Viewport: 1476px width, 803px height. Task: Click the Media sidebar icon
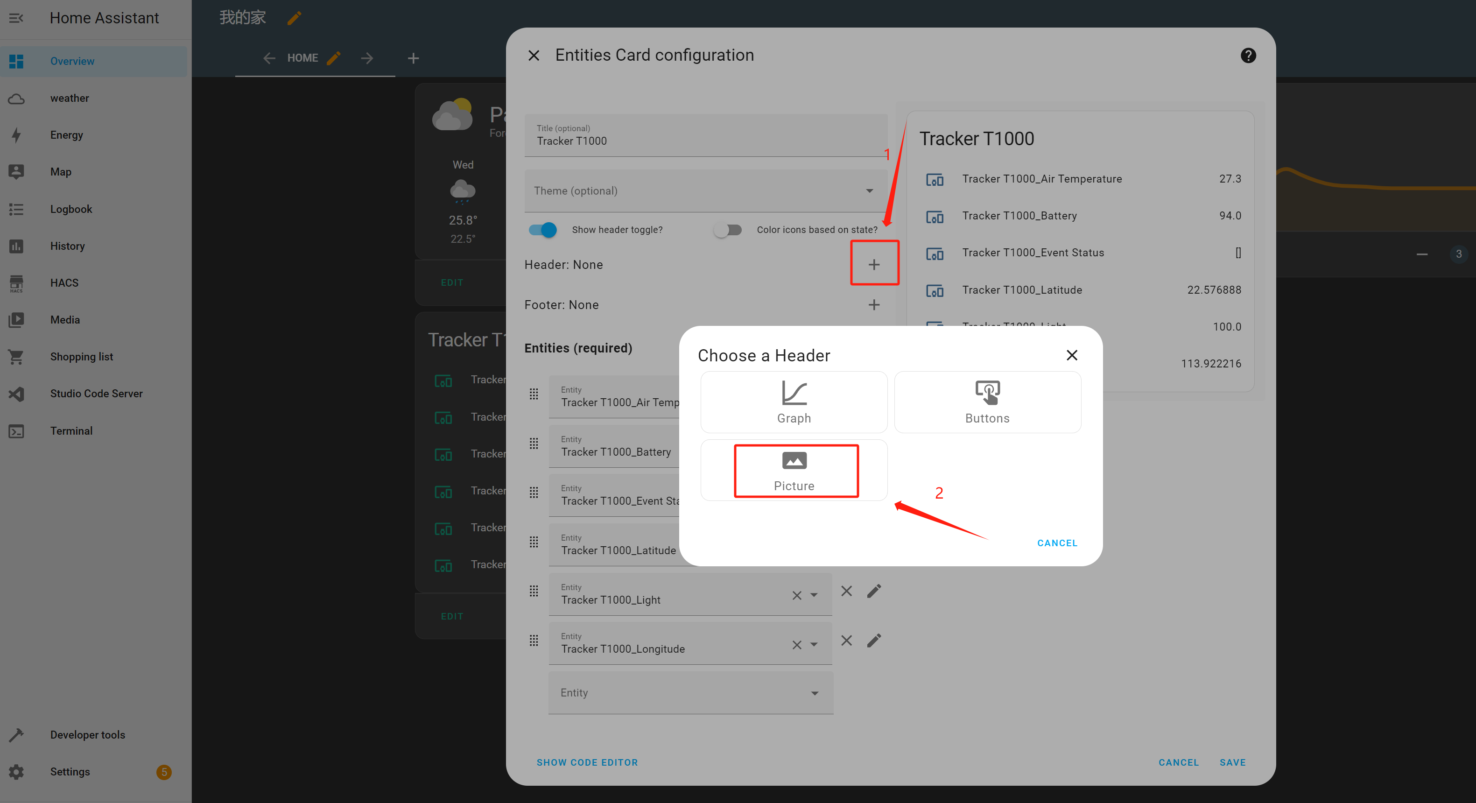coord(17,320)
